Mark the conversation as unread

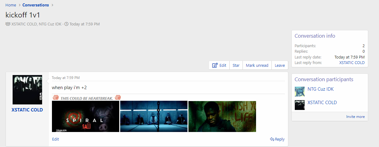pyautogui.click(x=257, y=65)
